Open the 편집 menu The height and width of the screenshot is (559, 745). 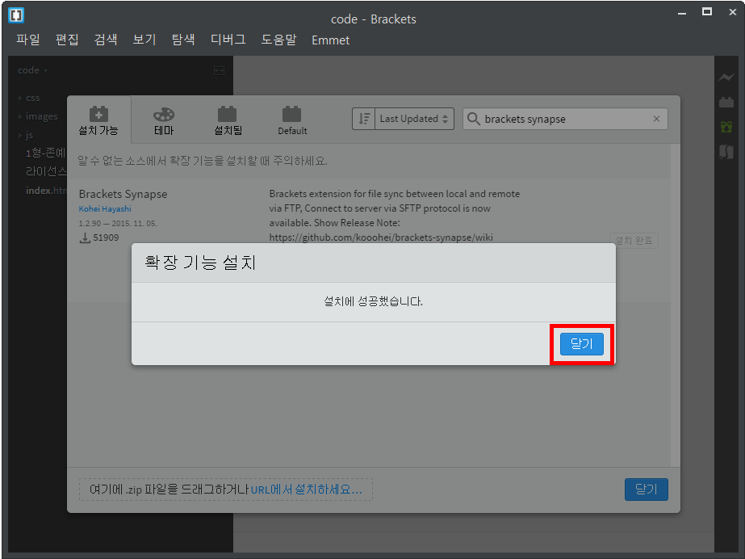point(67,40)
